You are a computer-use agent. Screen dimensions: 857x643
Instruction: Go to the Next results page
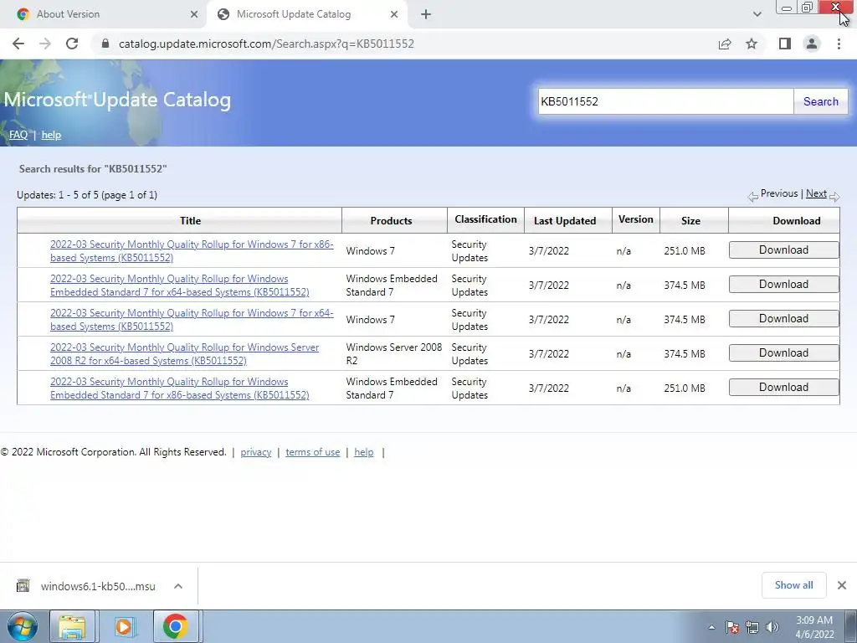pyautogui.click(x=816, y=193)
